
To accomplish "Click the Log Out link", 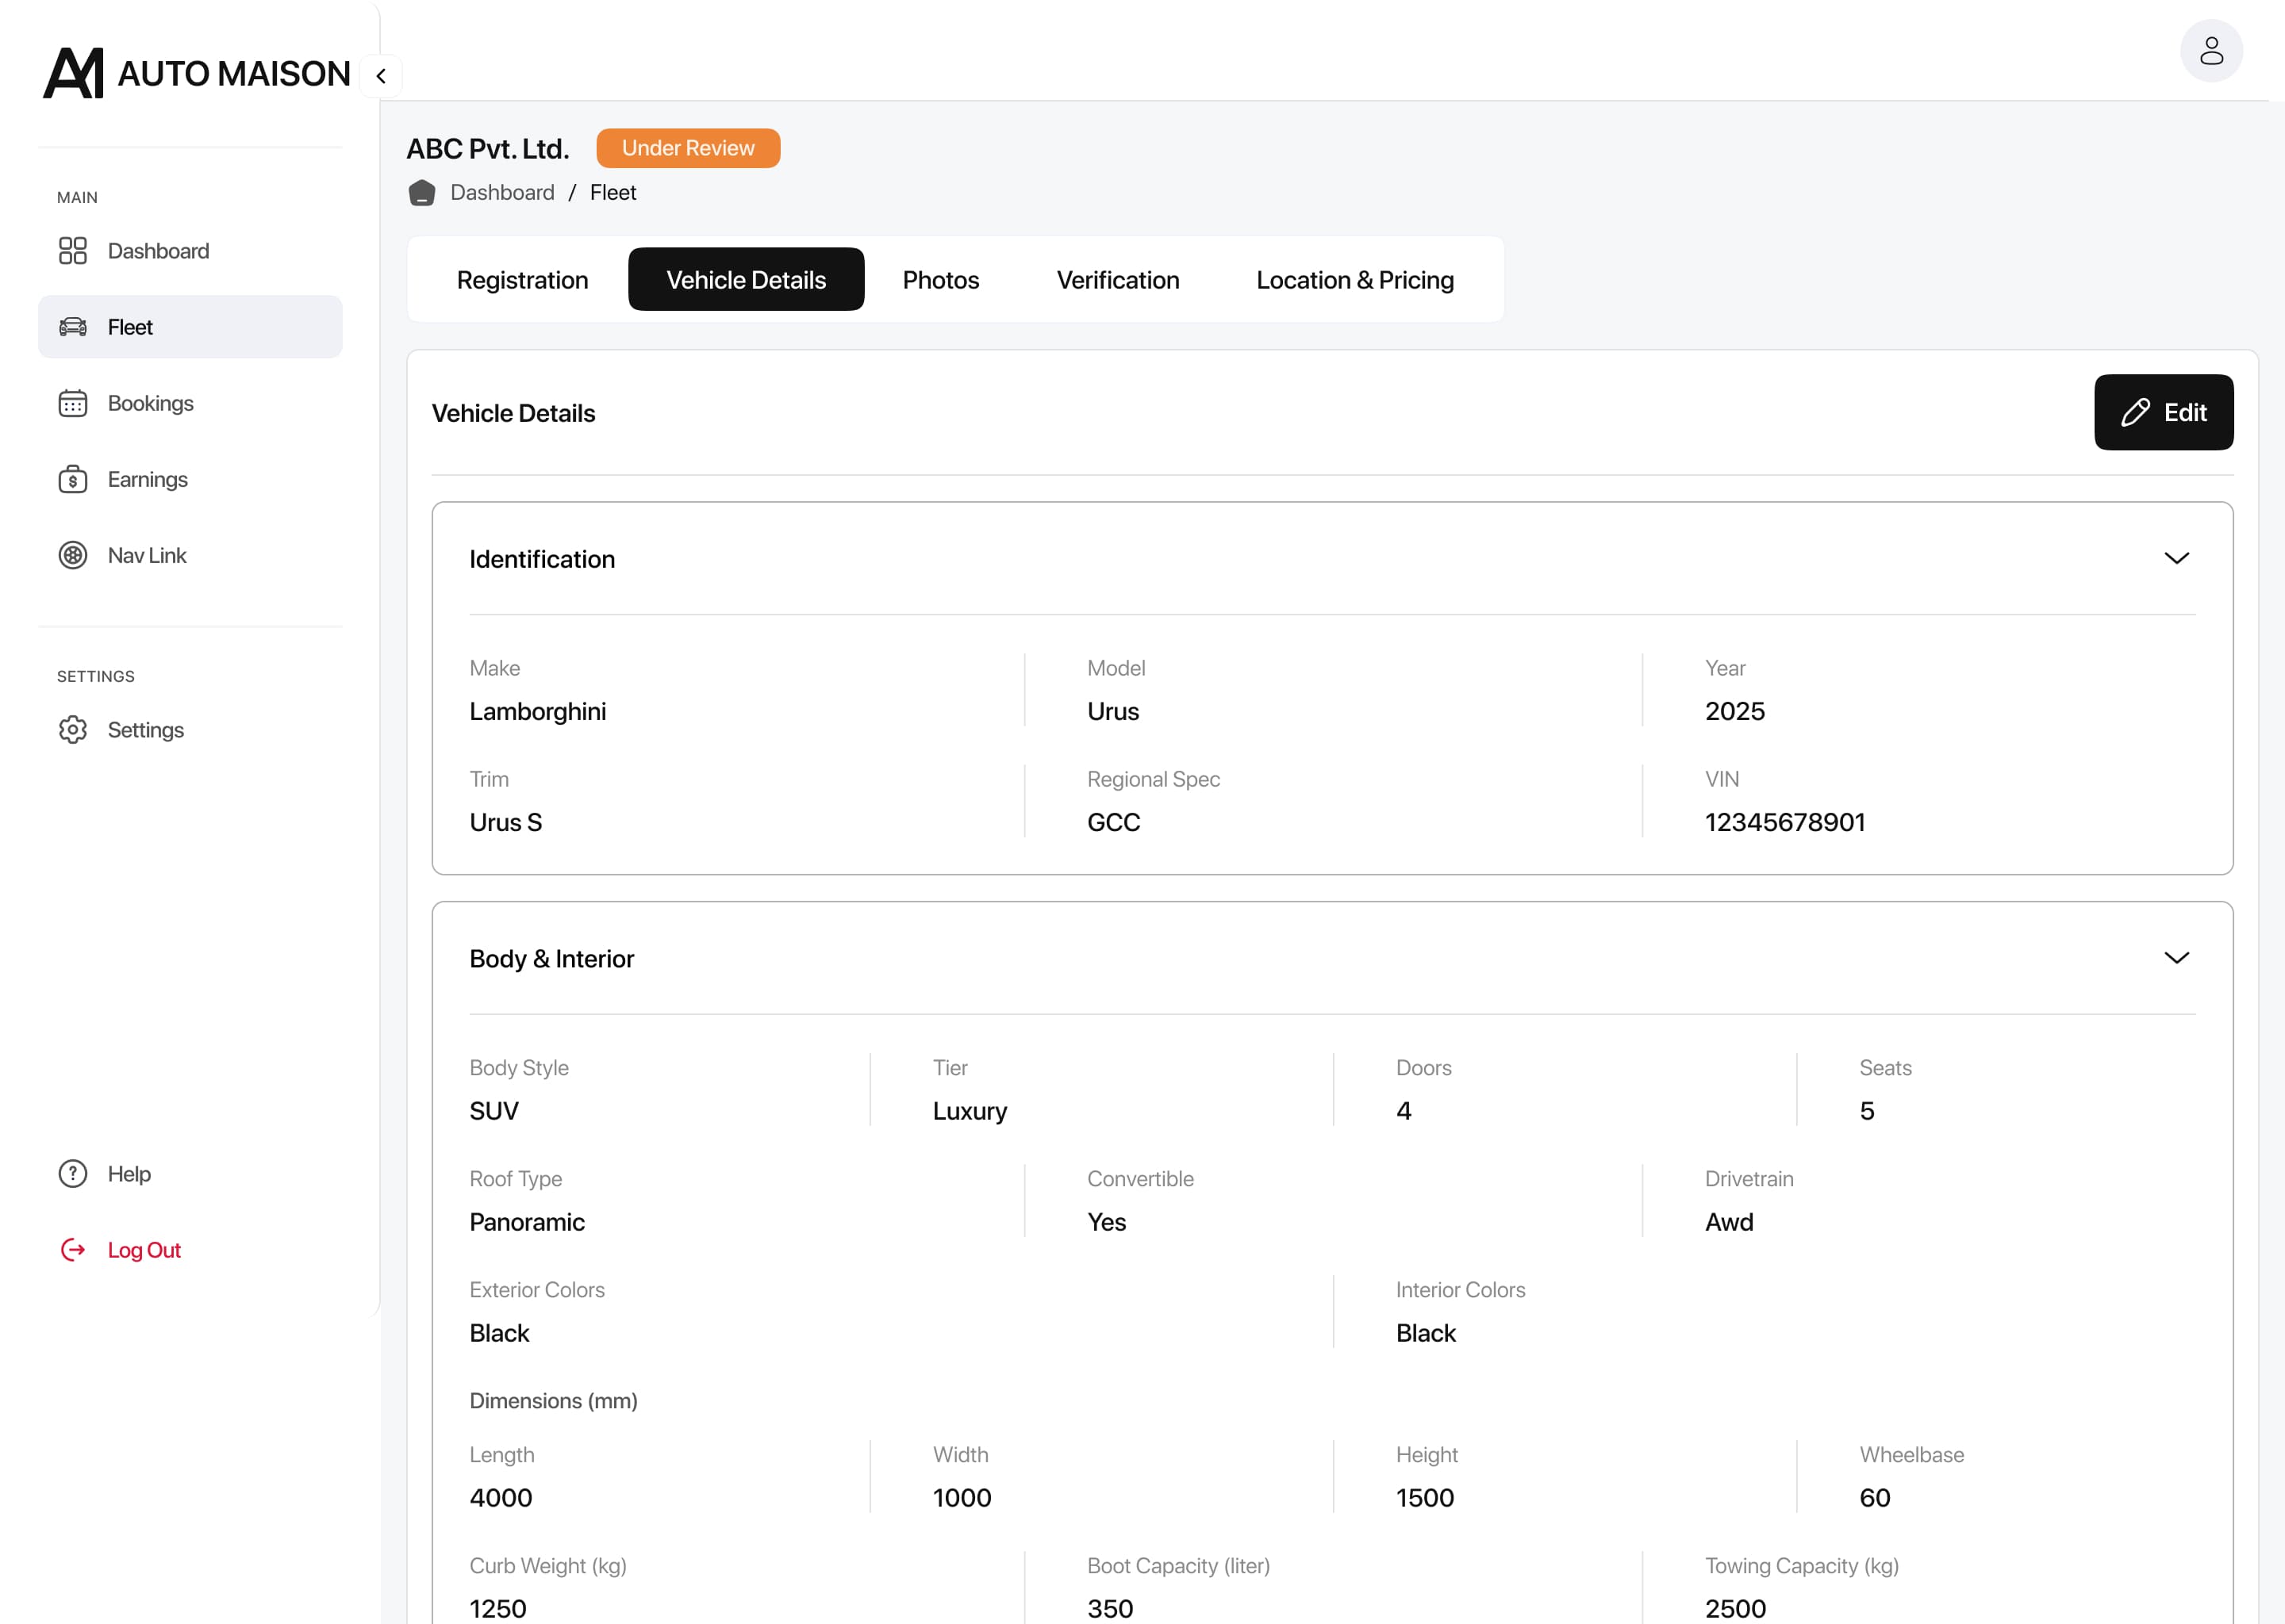I will click(143, 1250).
